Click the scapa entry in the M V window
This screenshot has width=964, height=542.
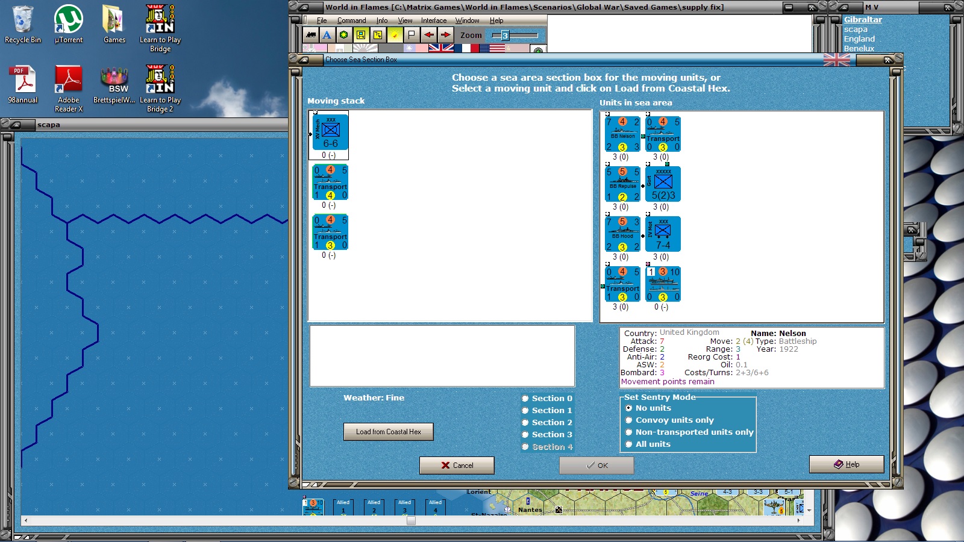pyautogui.click(x=856, y=29)
